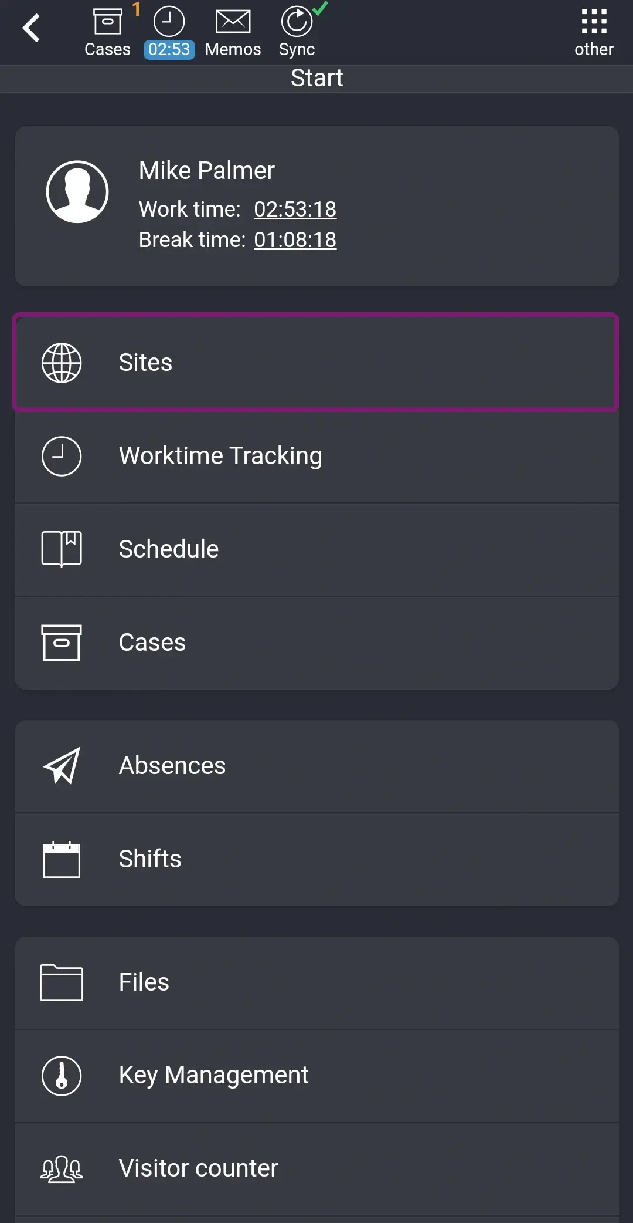Open the Sites menu entry
The width and height of the screenshot is (633, 1223).
tap(316, 363)
